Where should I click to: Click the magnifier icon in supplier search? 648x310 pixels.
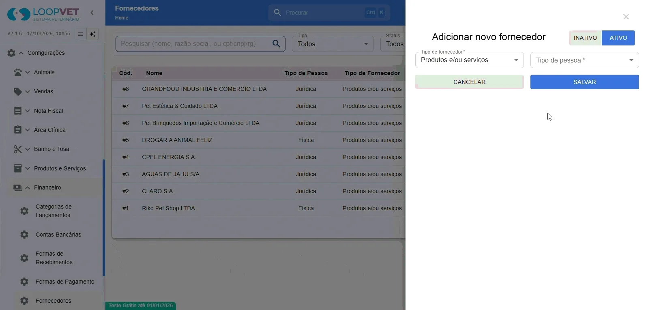point(276,43)
